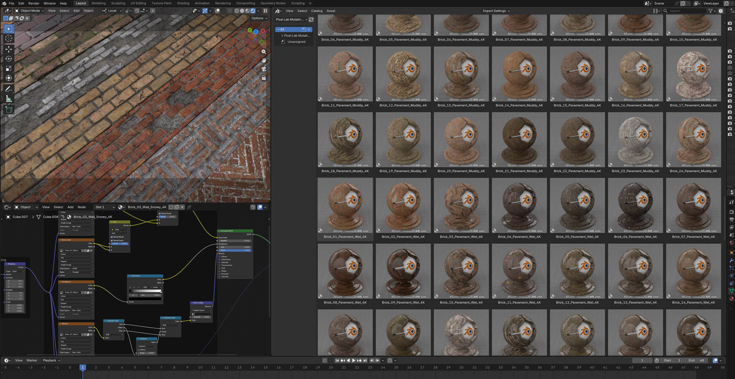
Task: Select the 3D Cursor tool
Action: [x=8, y=38]
